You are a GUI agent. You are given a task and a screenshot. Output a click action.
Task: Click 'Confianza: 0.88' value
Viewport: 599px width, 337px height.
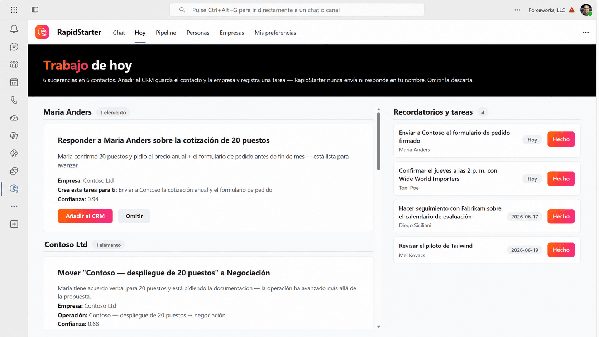pyautogui.click(x=78, y=324)
